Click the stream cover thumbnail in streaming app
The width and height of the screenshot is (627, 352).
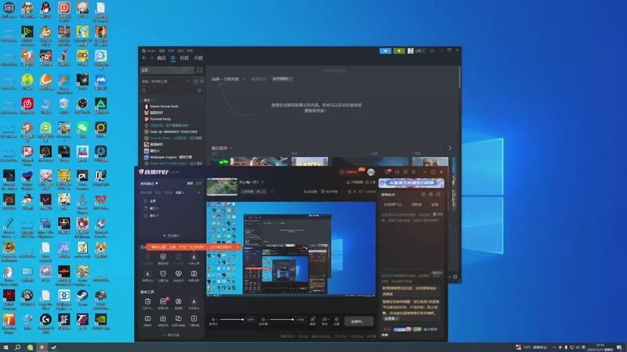[x=222, y=187]
